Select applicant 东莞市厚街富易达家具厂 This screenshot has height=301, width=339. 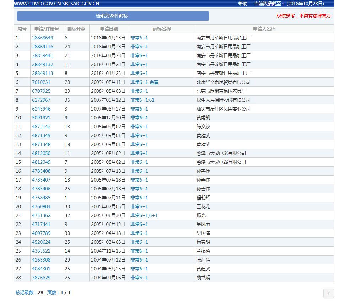[221, 91]
